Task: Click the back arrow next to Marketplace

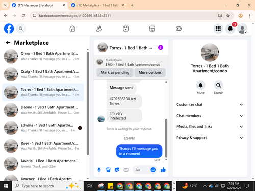Action: 8,43
